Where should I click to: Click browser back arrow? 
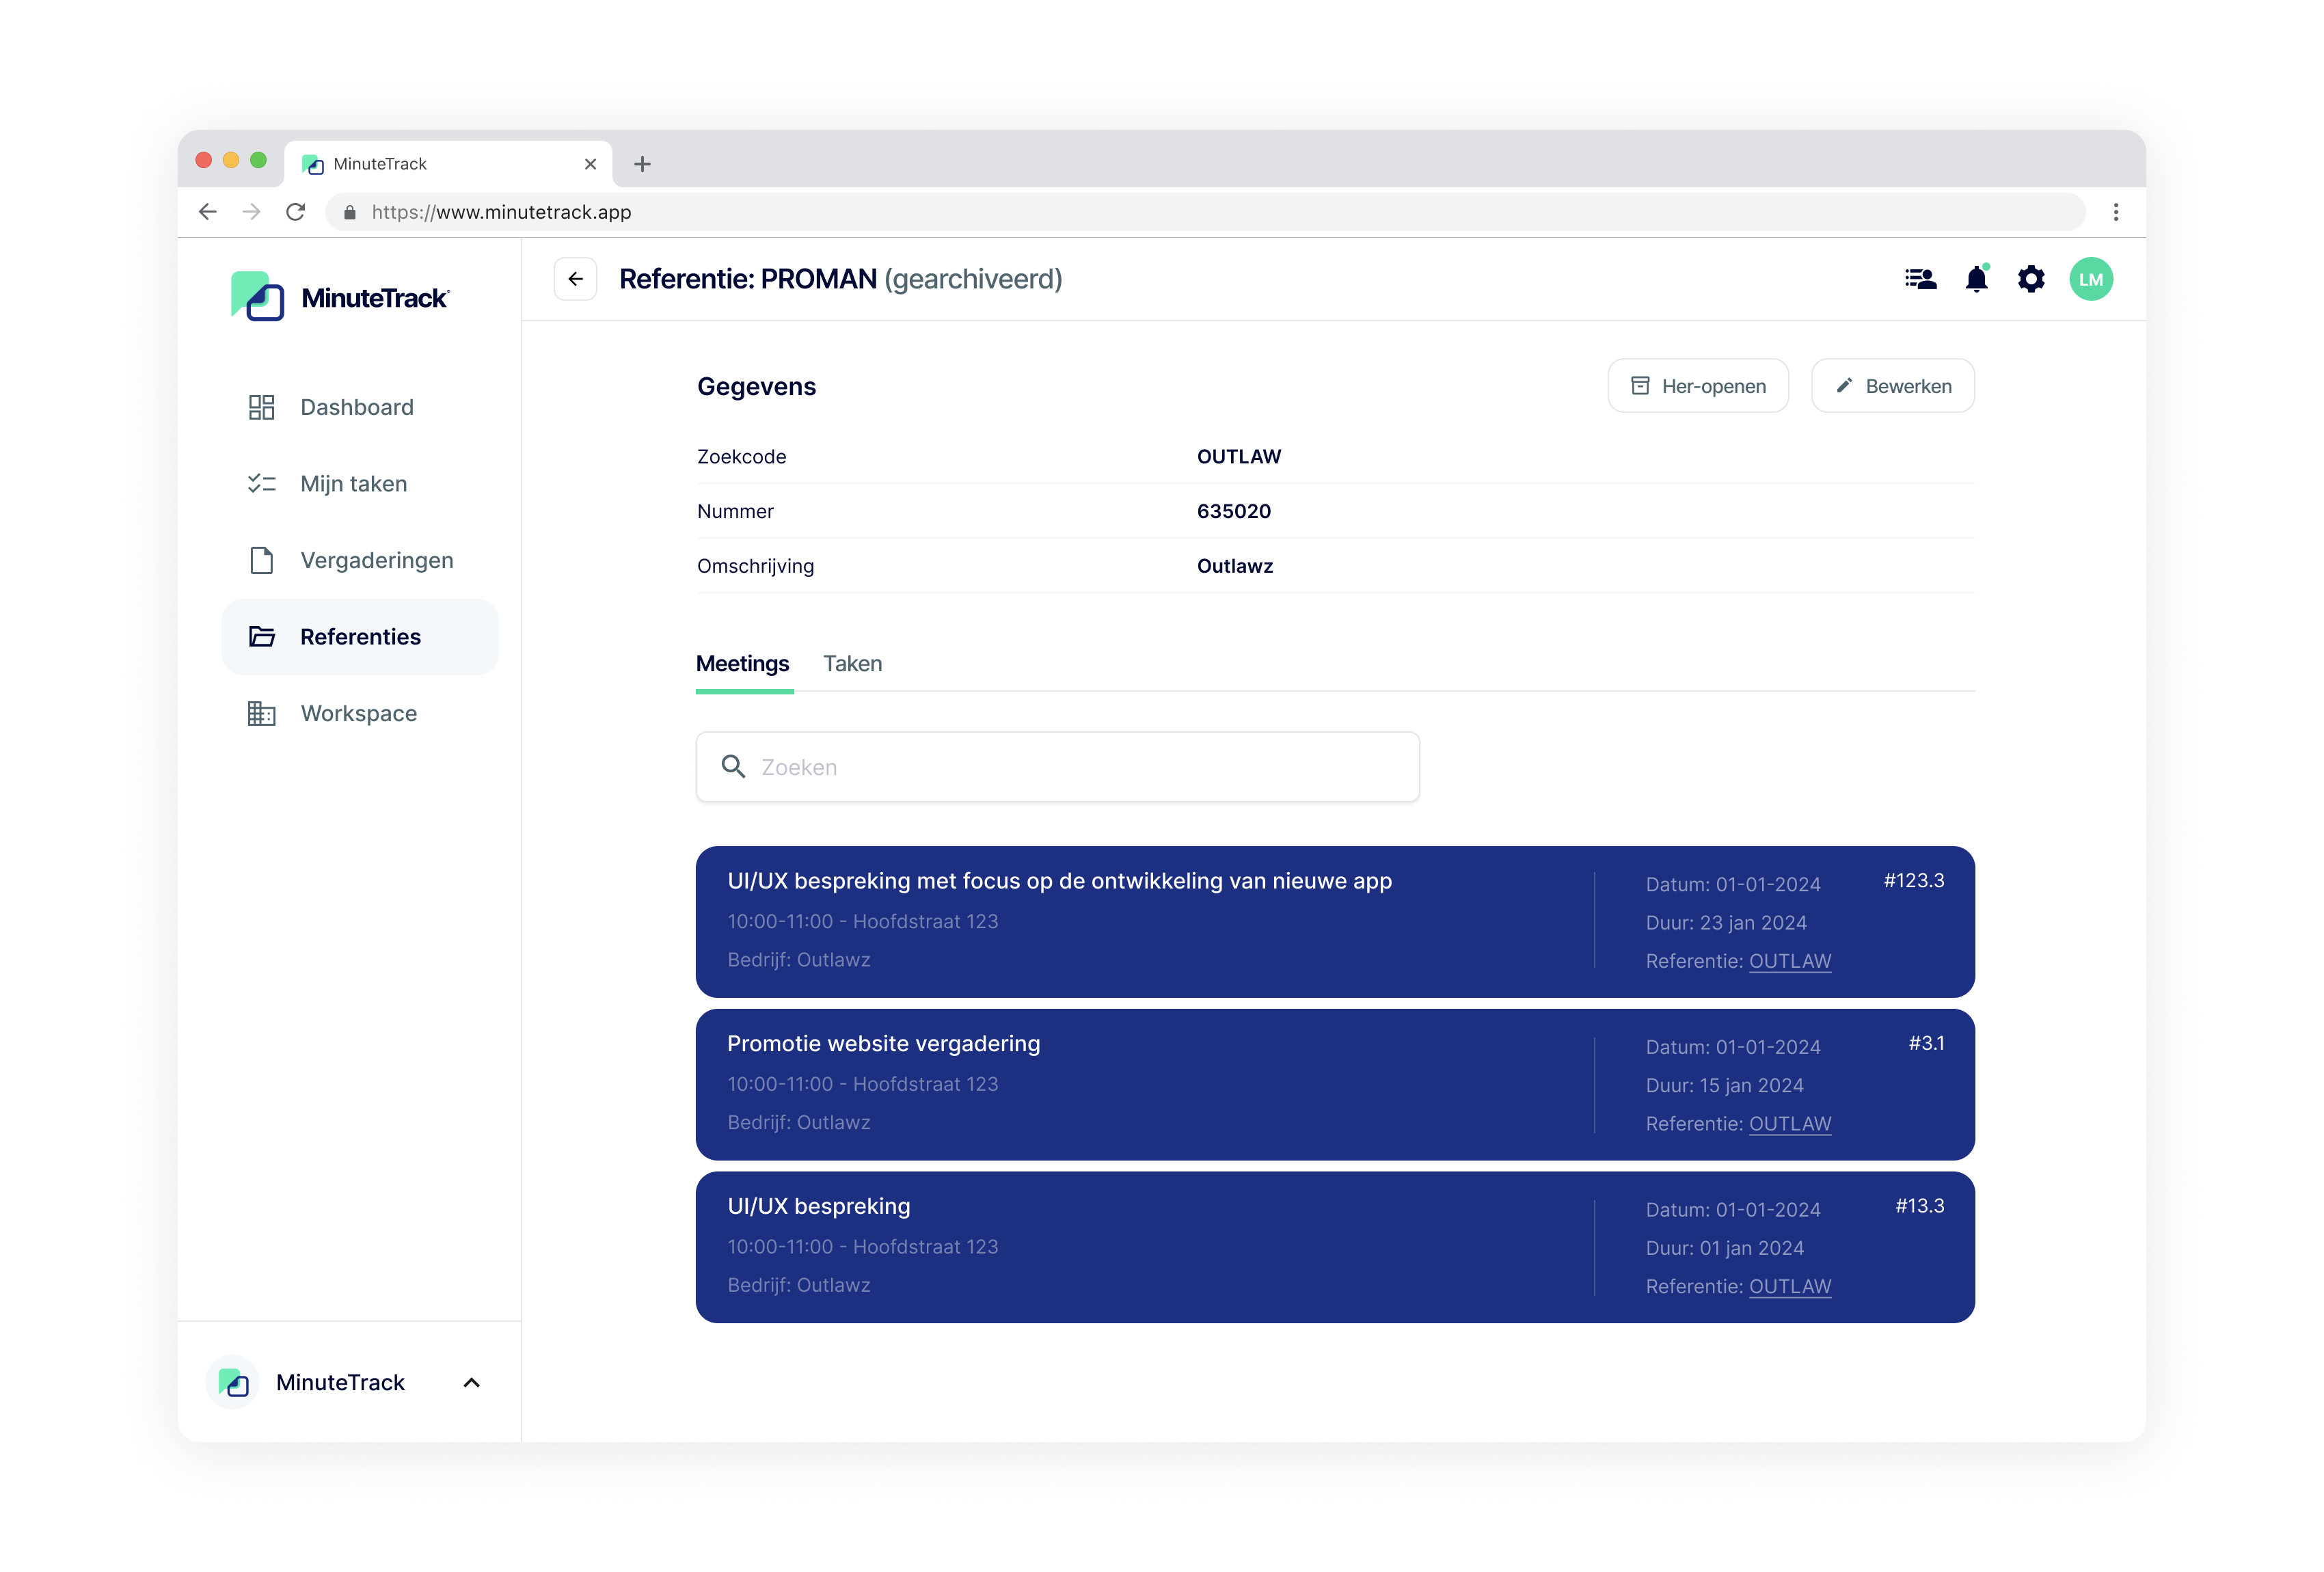[208, 212]
